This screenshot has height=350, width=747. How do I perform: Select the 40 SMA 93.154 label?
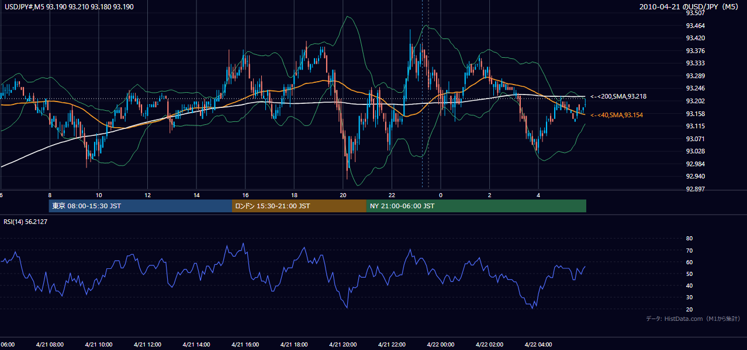coord(616,115)
